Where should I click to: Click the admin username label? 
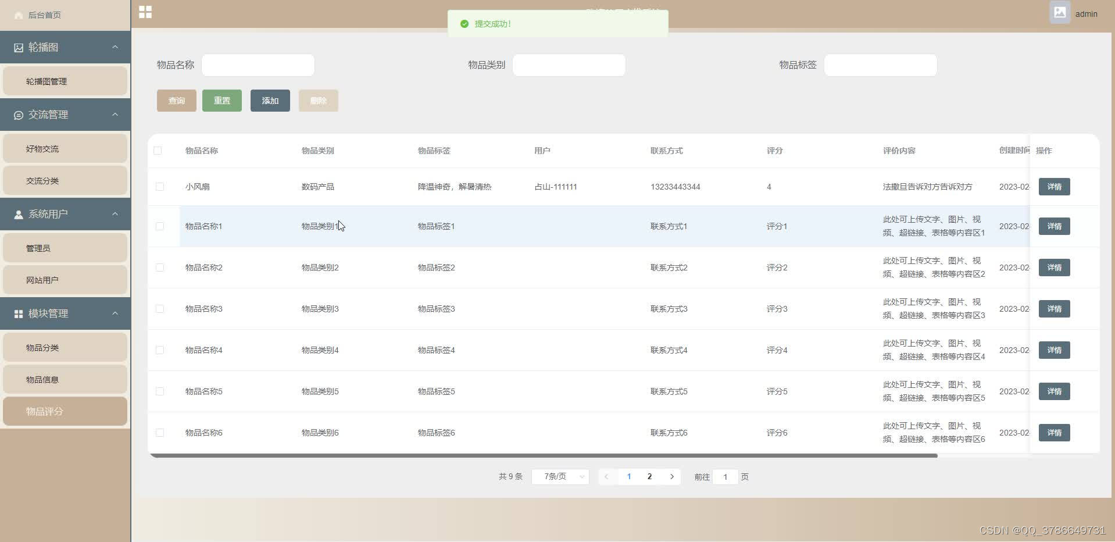tap(1086, 14)
